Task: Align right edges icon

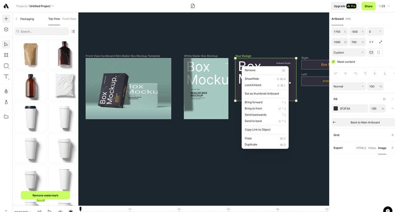Action: [x=355, y=74]
